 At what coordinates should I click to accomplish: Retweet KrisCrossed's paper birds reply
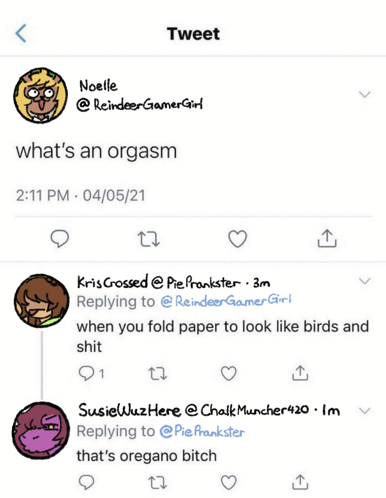click(x=157, y=374)
